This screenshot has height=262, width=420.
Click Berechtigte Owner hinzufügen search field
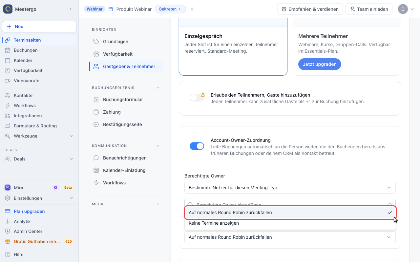tap(290, 203)
